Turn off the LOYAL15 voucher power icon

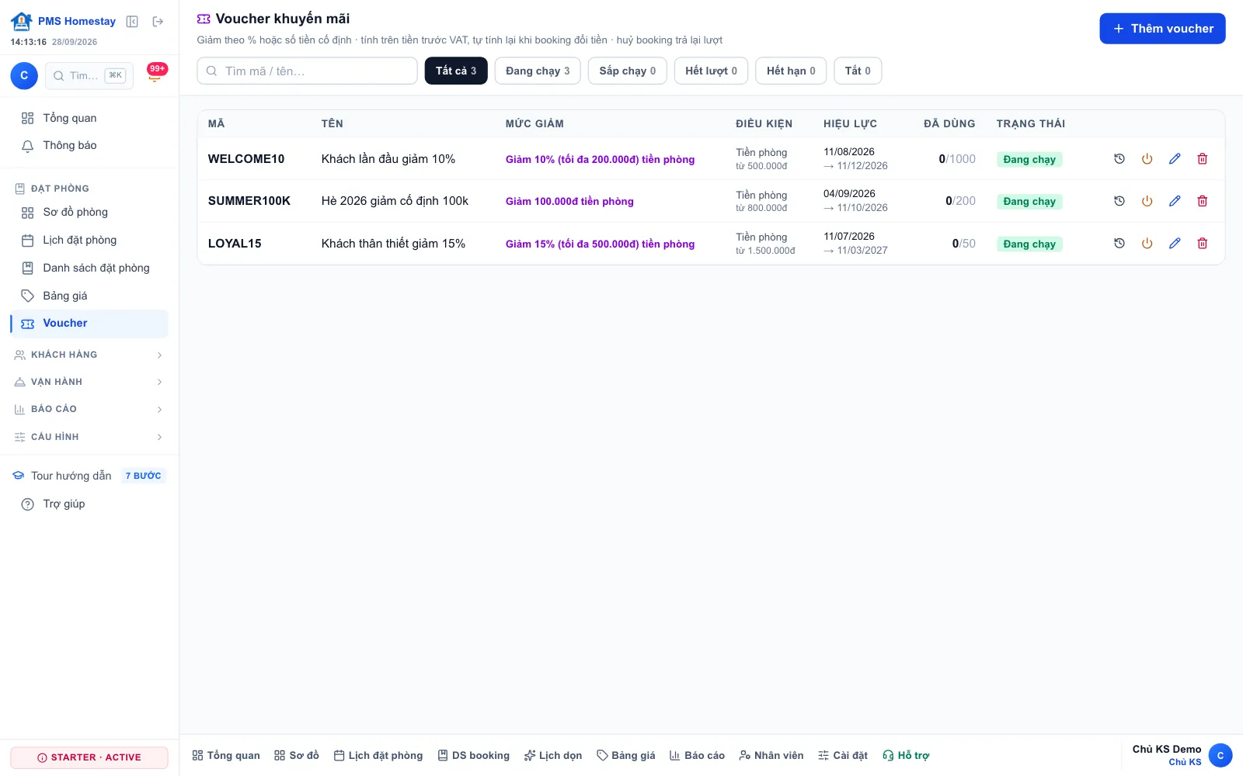coord(1147,244)
